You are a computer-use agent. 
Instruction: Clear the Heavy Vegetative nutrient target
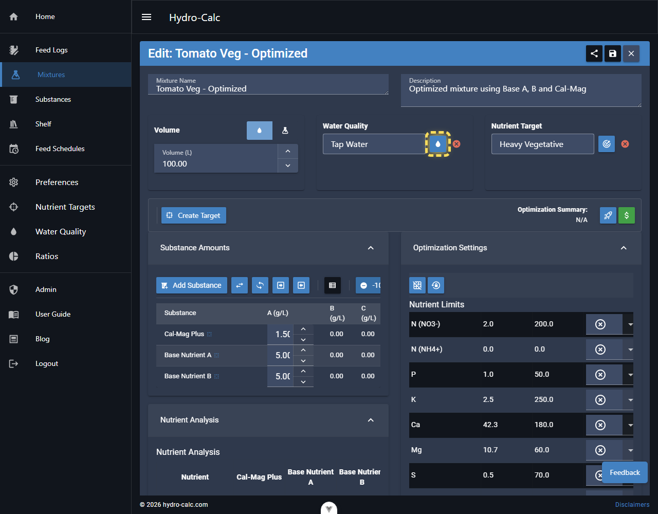point(625,144)
